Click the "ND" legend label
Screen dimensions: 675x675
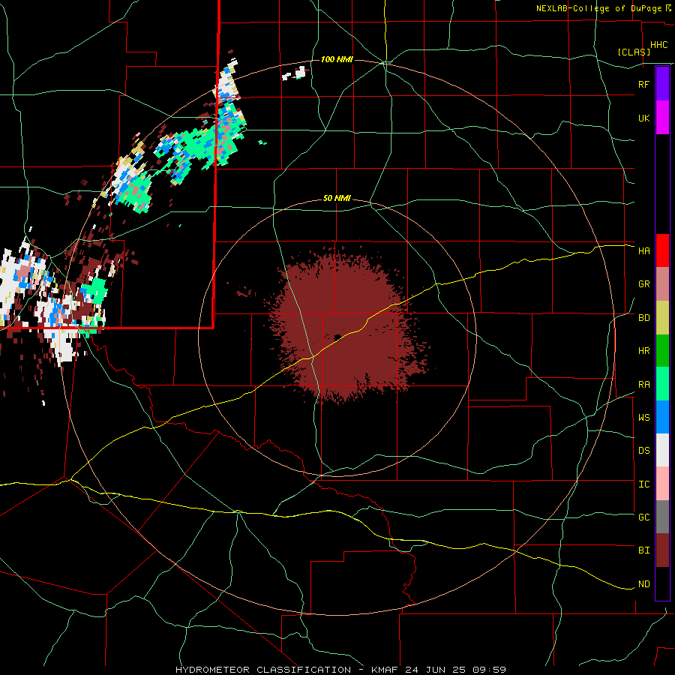(x=643, y=584)
